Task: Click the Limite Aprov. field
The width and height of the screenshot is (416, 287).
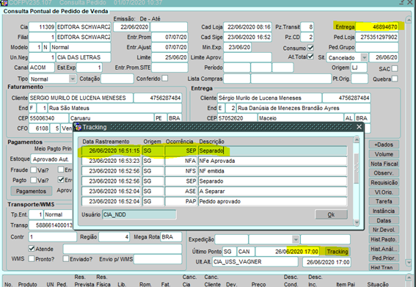Action: [x=247, y=57]
